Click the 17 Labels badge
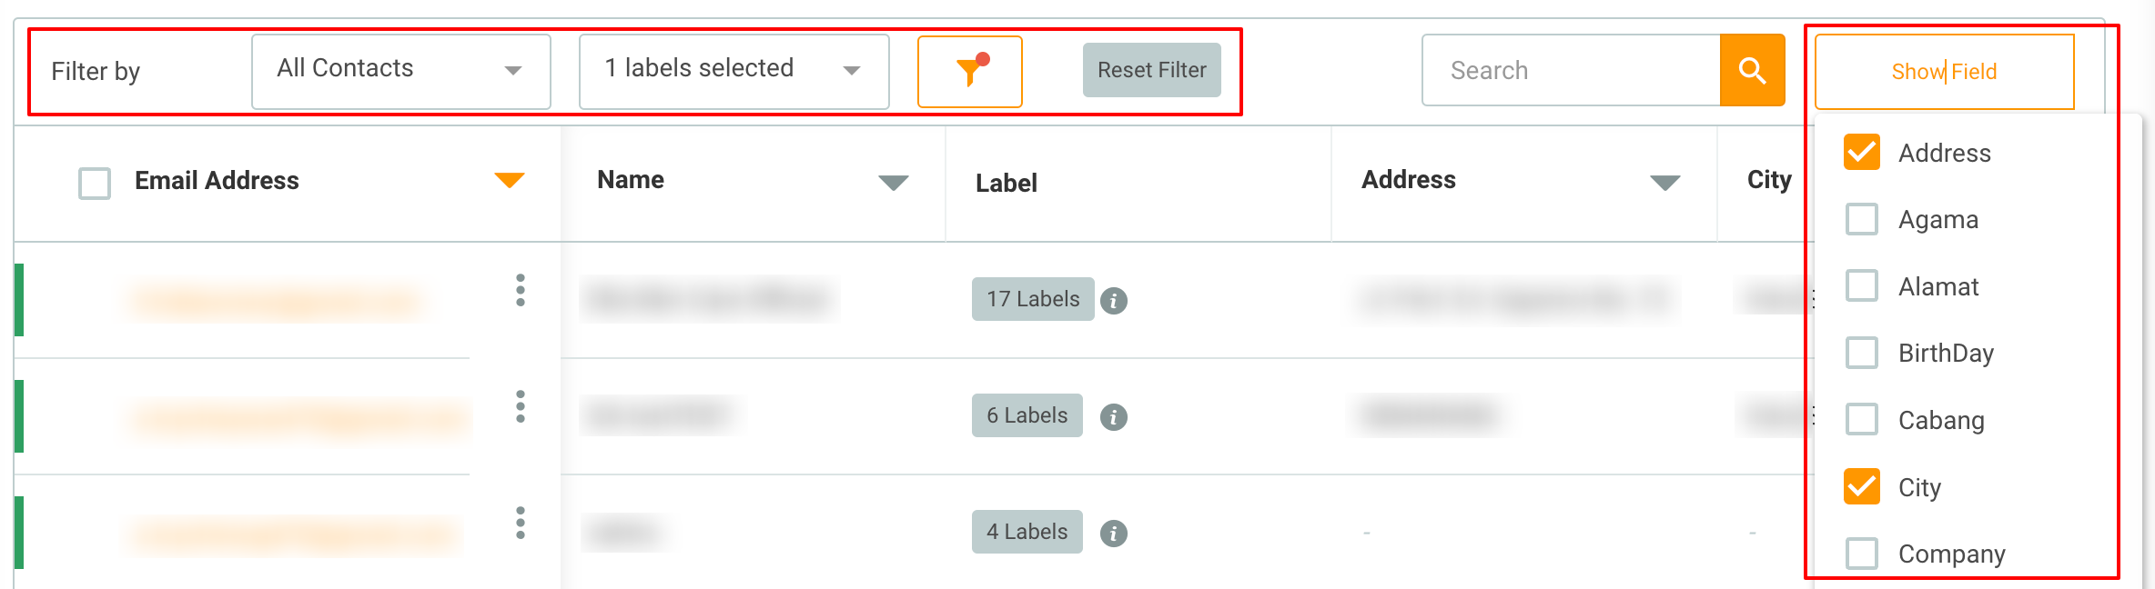2155x589 pixels. [x=1032, y=299]
